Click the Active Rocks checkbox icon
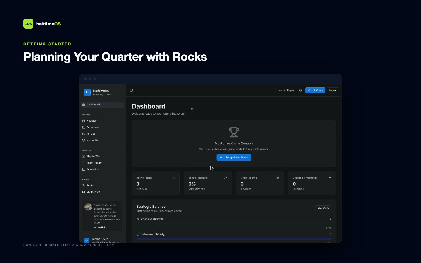421x263 pixels. [173, 178]
